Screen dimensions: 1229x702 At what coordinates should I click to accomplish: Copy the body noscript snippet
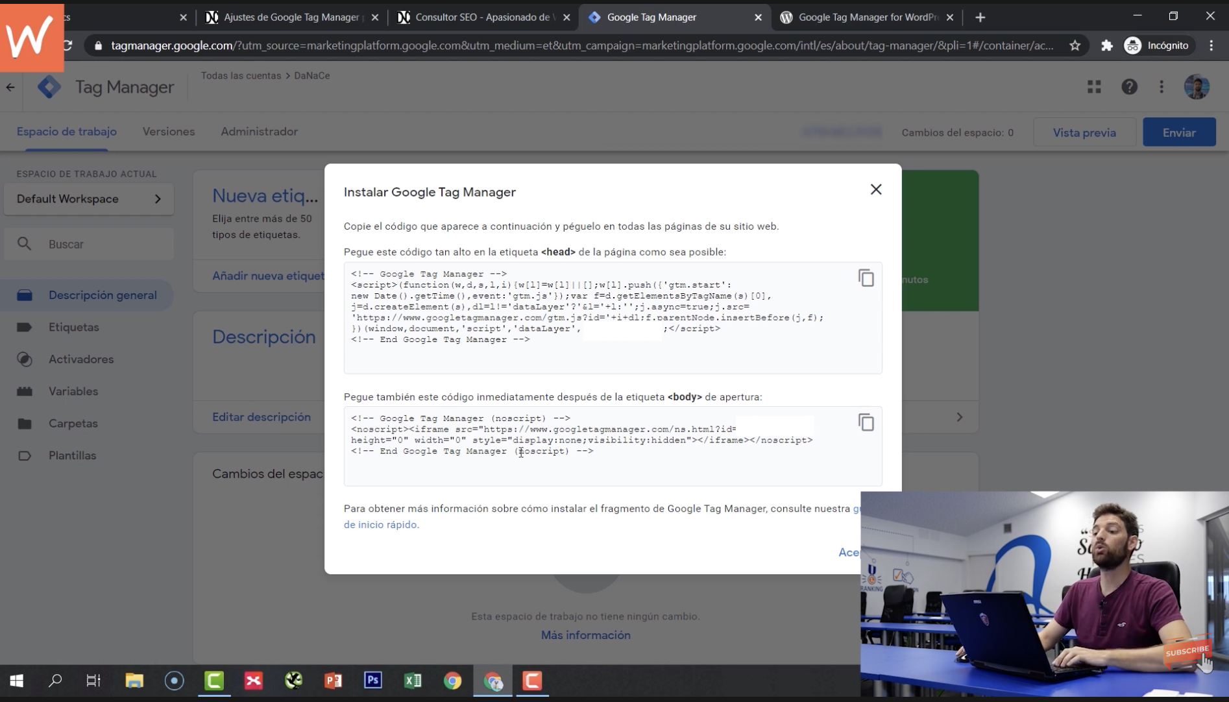coord(866,422)
